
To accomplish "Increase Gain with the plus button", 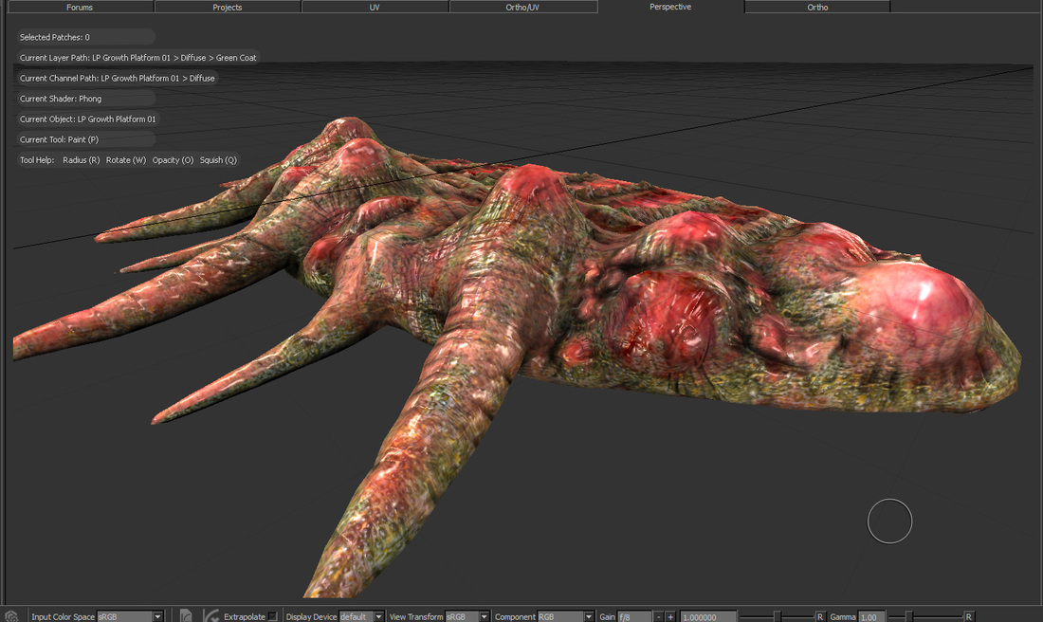I will click(x=670, y=617).
